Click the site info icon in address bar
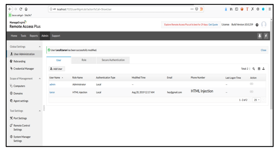This screenshot has width=278, height=150. coord(51,9)
